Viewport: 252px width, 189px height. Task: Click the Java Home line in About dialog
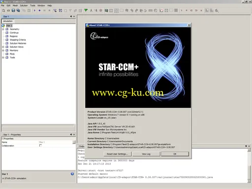tap(112, 132)
